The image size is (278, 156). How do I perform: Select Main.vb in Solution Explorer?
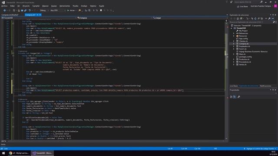click(x=242, y=54)
